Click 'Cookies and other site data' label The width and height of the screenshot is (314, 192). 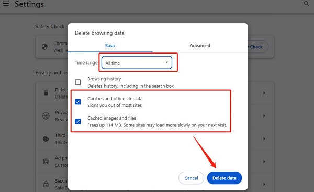(x=115, y=99)
